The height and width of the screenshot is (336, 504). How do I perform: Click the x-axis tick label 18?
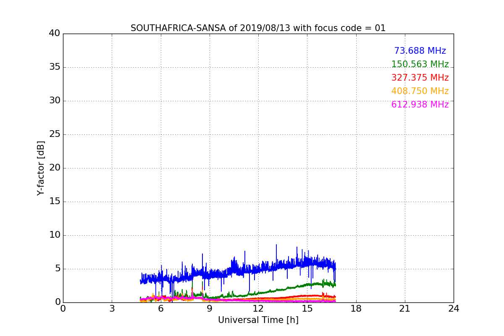[x=356, y=309]
